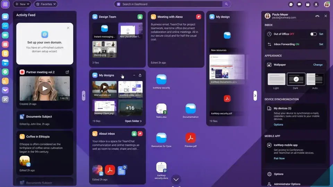Screen dimensions: 333x187
Task: Click Set next to Out of Office
Action: (x=321, y=34)
